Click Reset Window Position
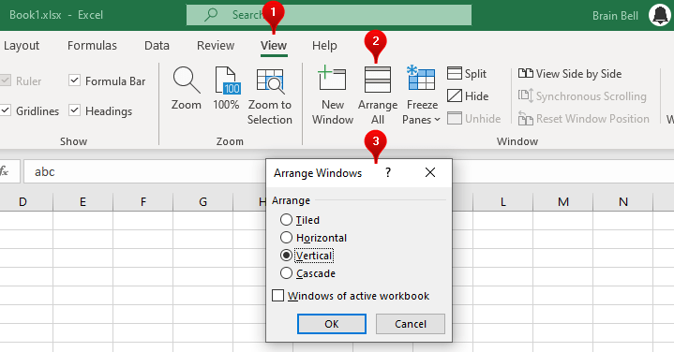The image size is (674, 352). 583,119
